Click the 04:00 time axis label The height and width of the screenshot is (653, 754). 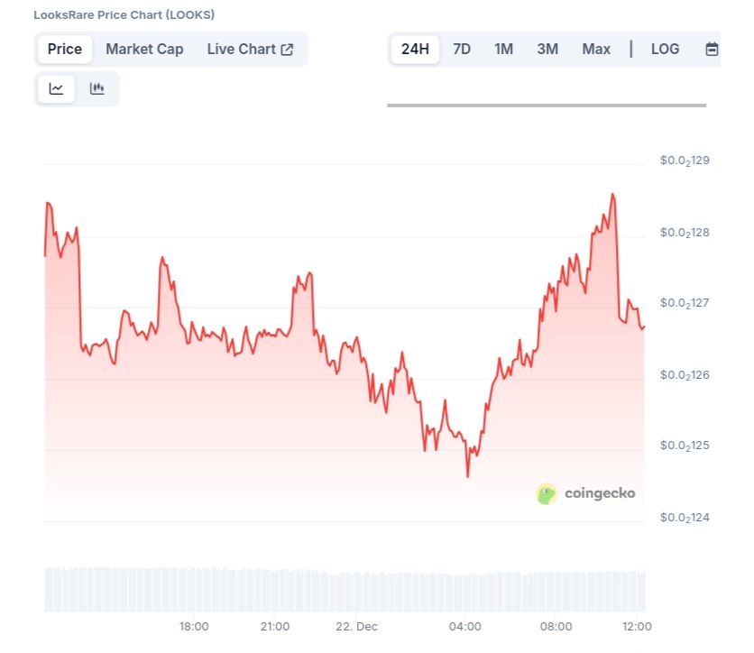click(464, 627)
